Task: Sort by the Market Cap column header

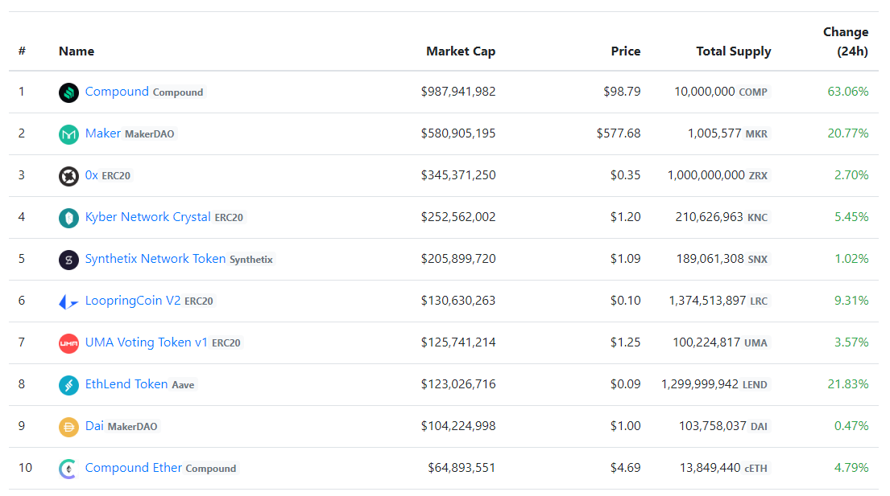Action: (461, 51)
